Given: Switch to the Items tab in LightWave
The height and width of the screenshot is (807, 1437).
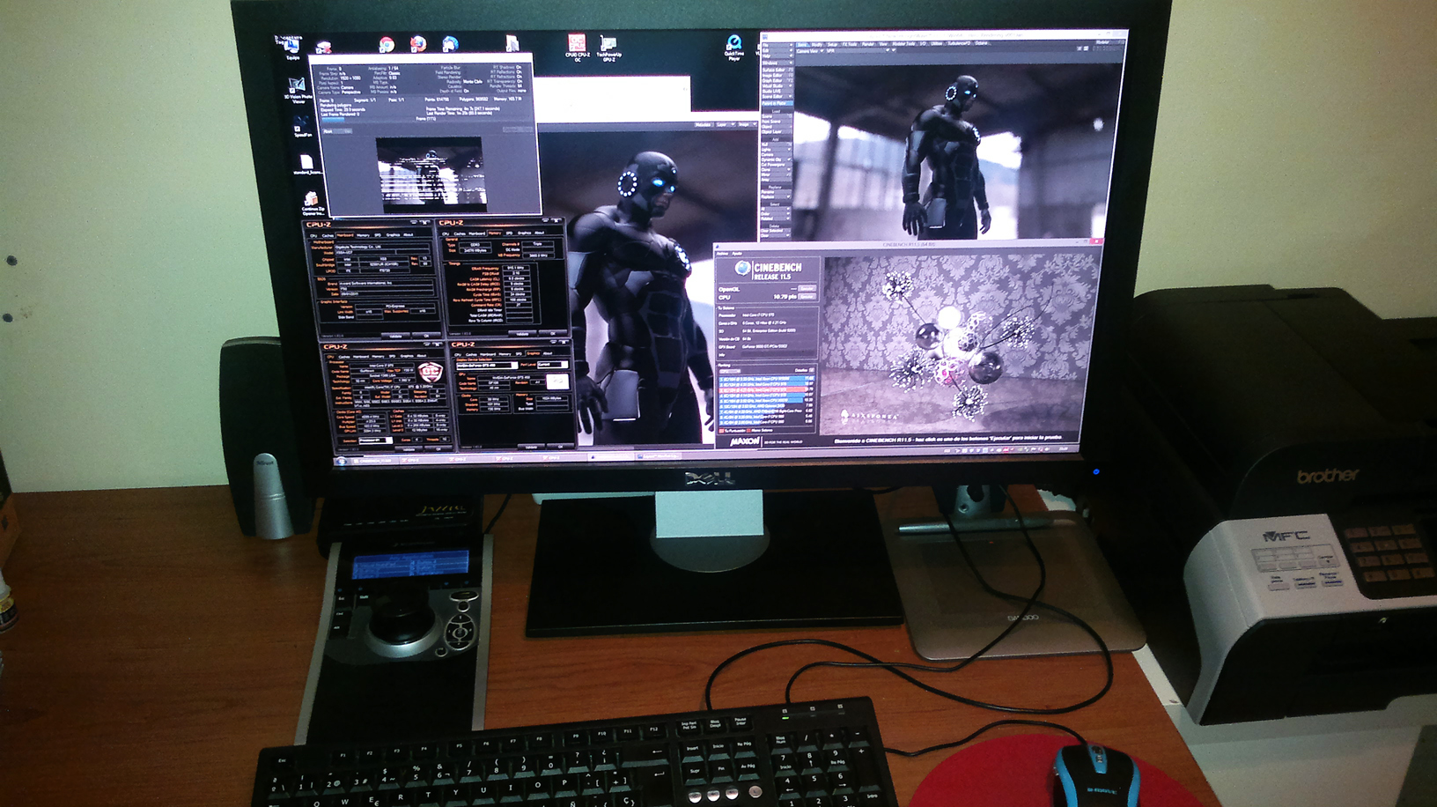Looking at the screenshot, I should (802, 44).
